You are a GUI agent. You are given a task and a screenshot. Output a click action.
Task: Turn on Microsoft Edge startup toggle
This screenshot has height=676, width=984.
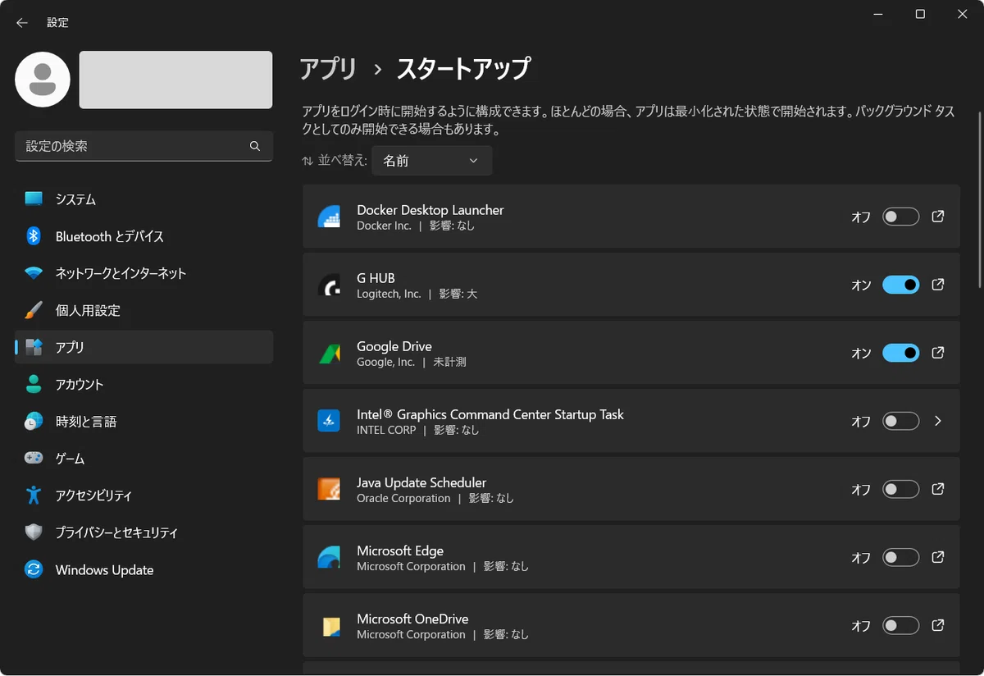(x=900, y=557)
